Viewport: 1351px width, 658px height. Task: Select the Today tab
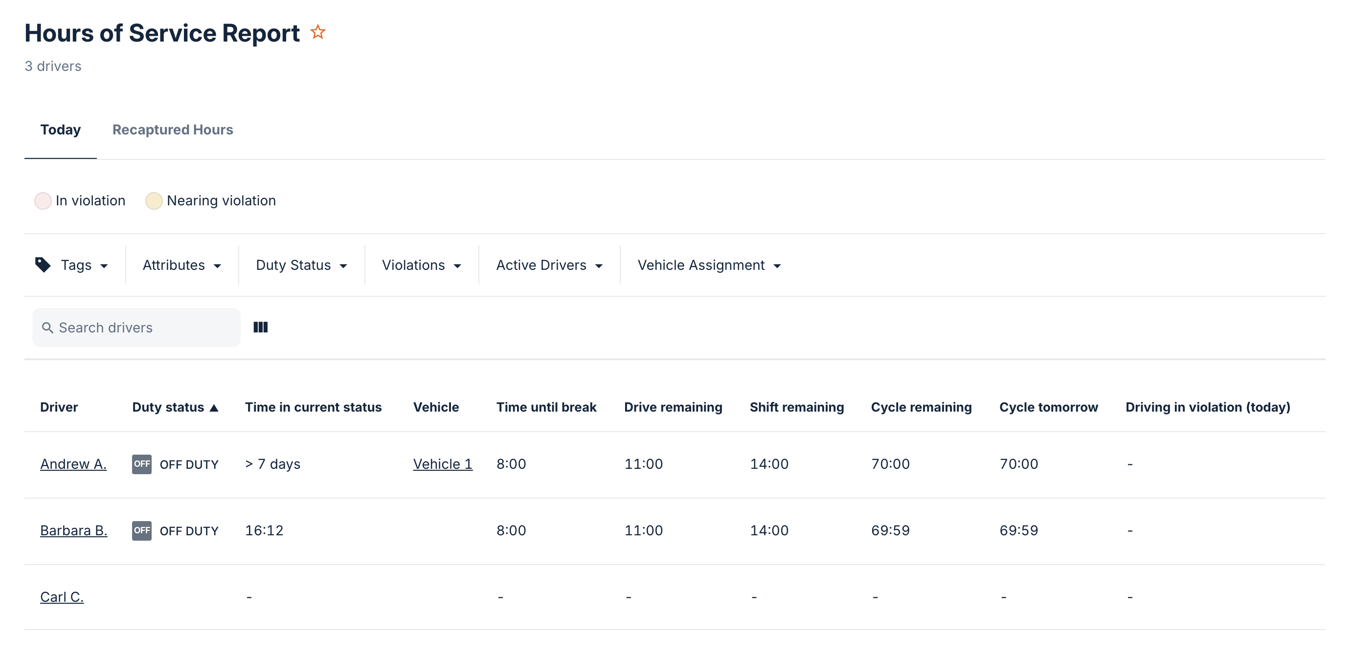pyautogui.click(x=60, y=130)
